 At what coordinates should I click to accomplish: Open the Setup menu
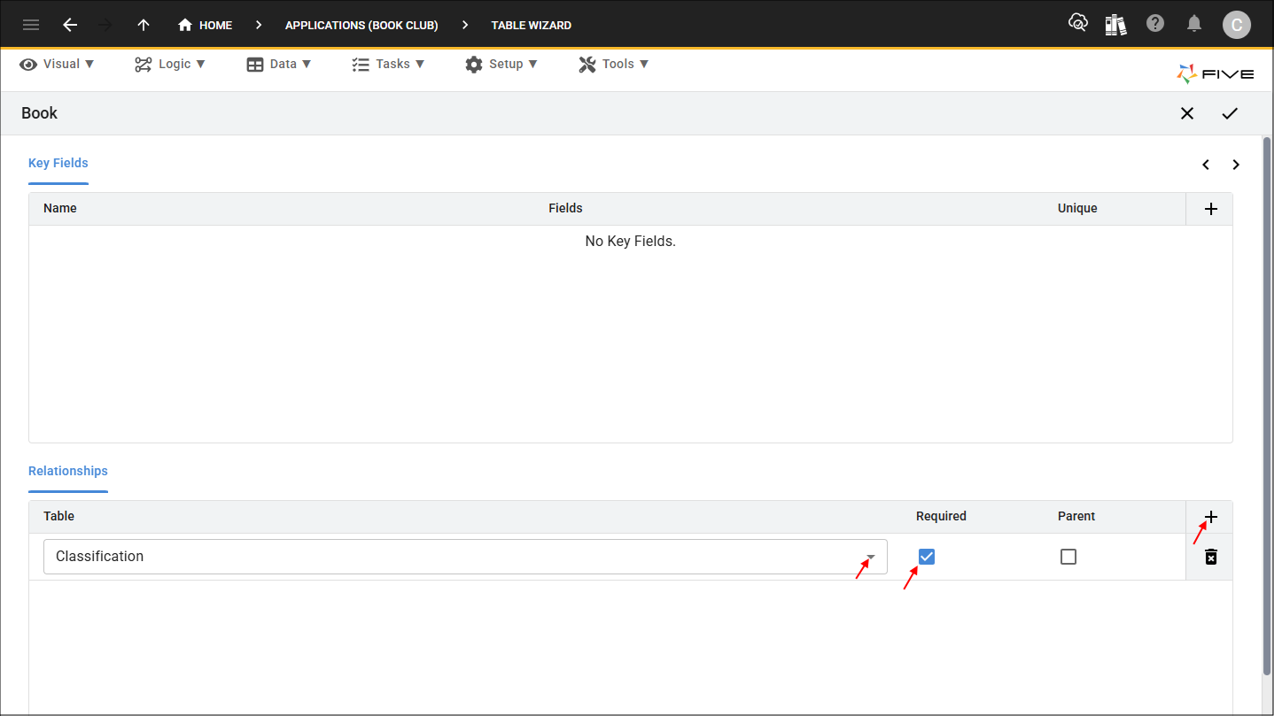pos(501,64)
